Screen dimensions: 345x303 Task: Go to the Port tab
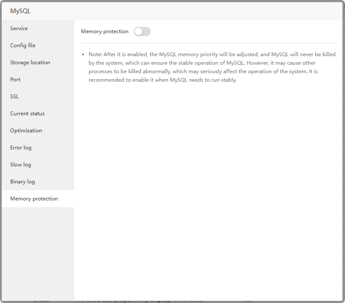click(x=38, y=80)
